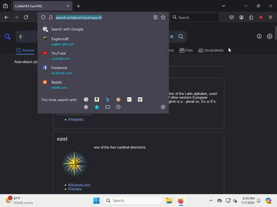
Task: Open the notifications bell icon
Action: (259, 201)
